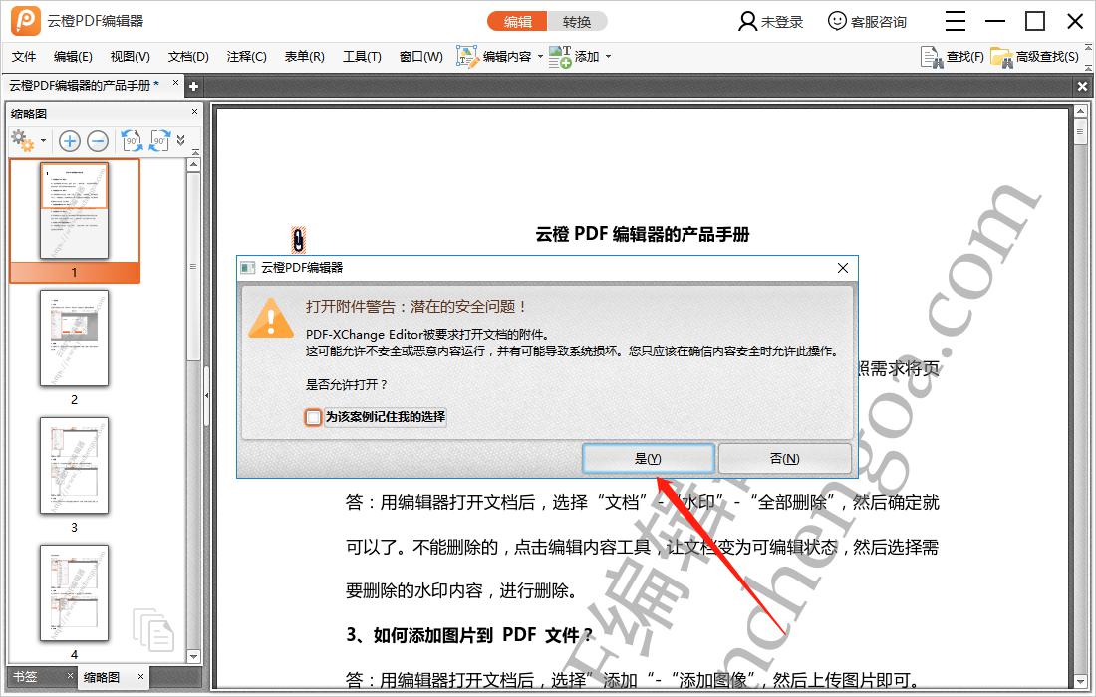1096x697 pixels.
Task: Switch to the 缩略图 bottom tab
Action: (x=102, y=677)
